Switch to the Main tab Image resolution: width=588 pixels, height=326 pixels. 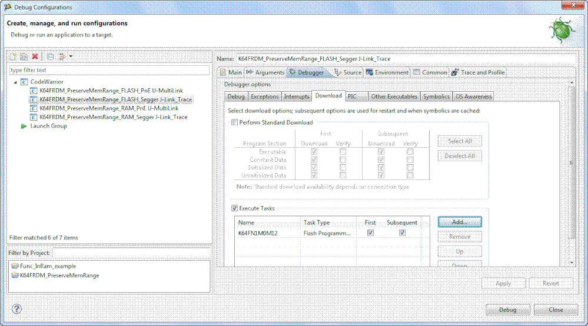pos(231,72)
